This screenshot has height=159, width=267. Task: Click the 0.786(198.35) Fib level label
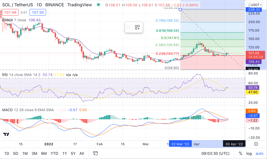pyautogui.click(x=167, y=20)
